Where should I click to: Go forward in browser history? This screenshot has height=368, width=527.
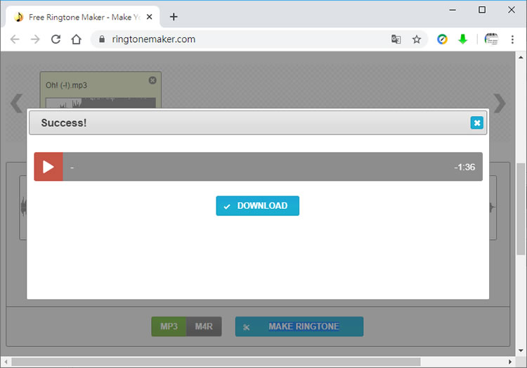tap(35, 39)
